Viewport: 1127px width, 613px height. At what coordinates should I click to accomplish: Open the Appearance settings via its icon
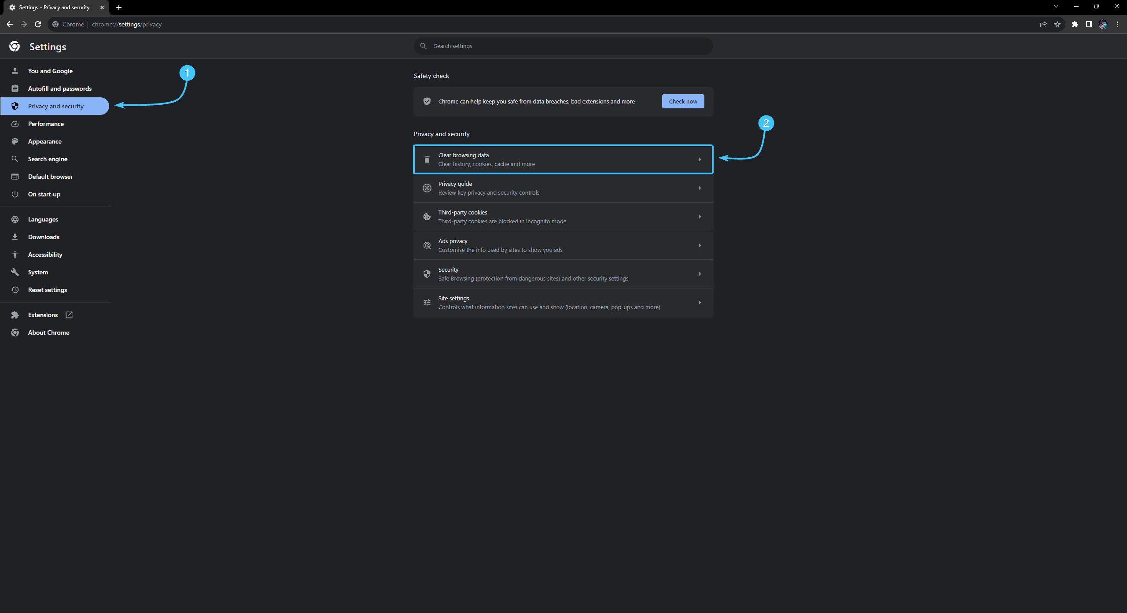coord(15,141)
